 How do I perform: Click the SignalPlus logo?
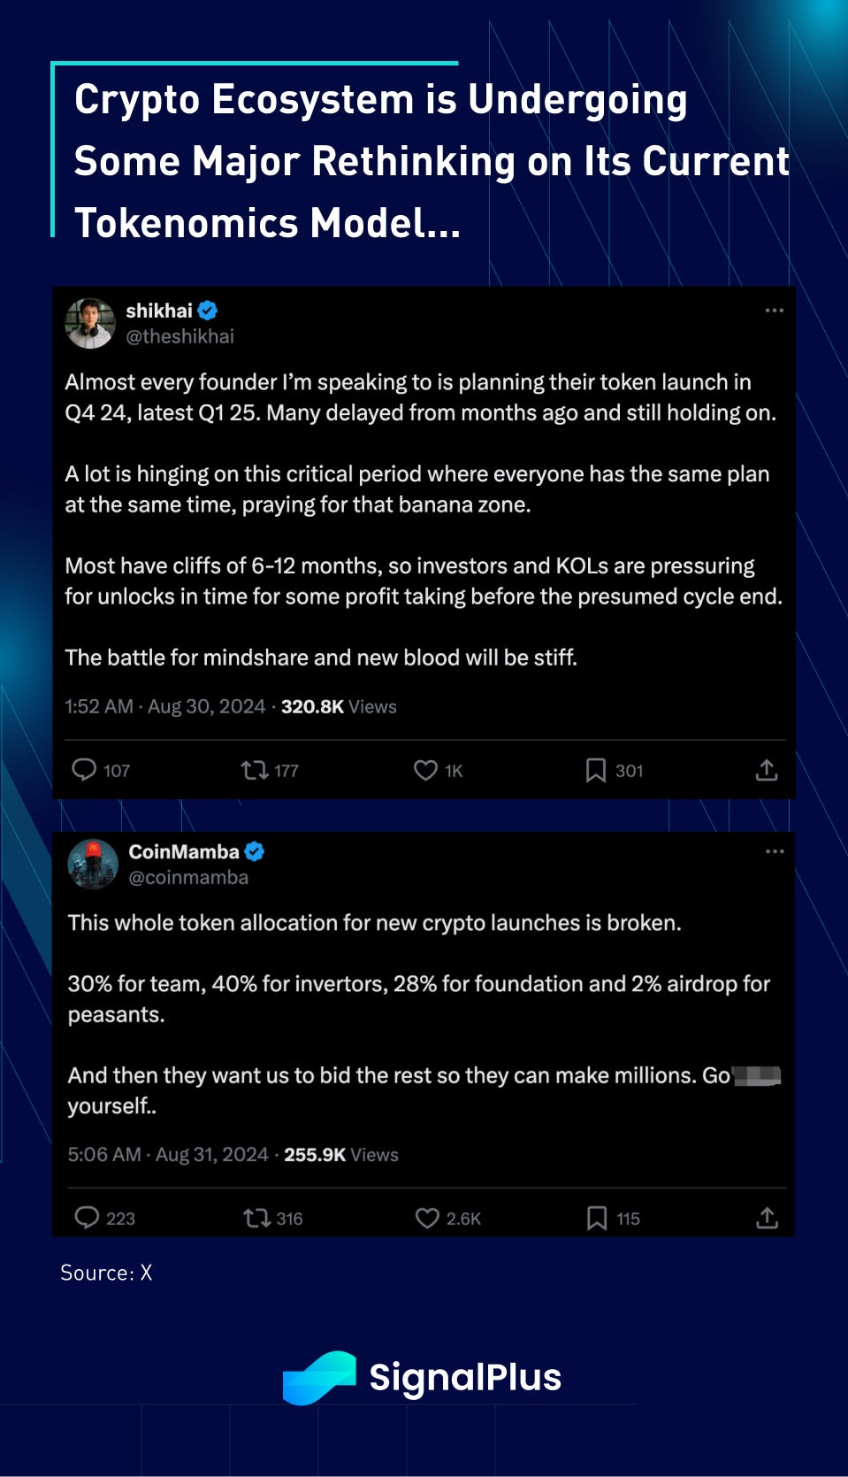[x=423, y=1377]
